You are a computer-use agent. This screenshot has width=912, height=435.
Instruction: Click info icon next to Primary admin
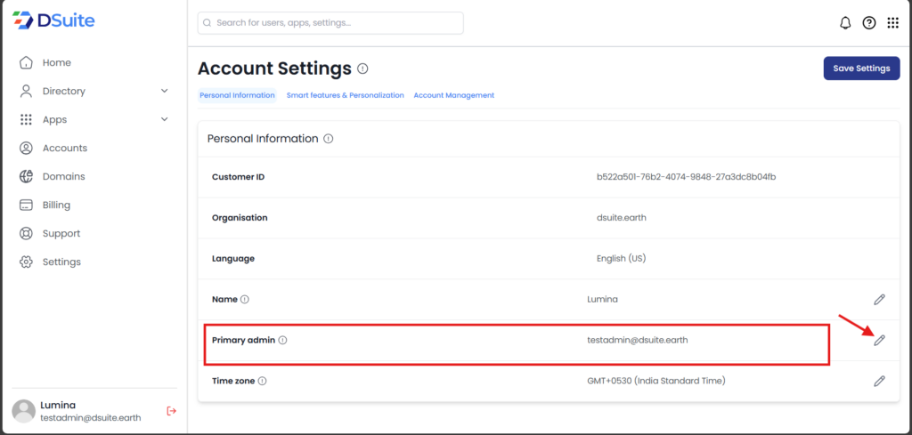coord(283,341)
